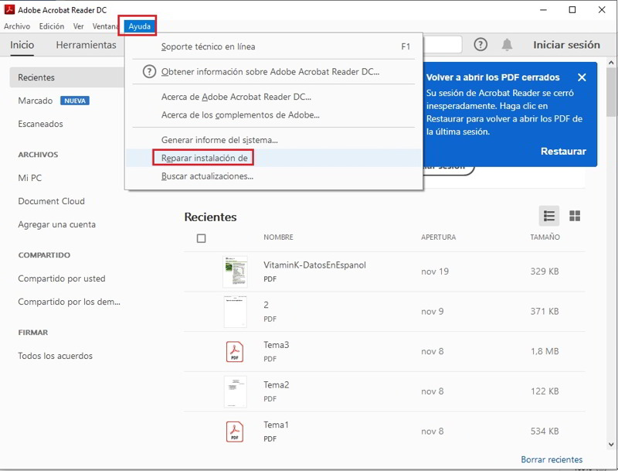Open Document Cloud in the sidebar
Image resolution: width=618 pixels, height=471 pixels.
coord(52,201)
